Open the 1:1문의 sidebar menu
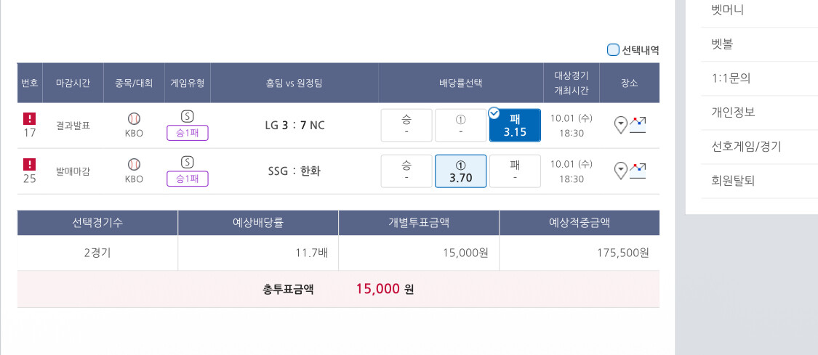Screen dimensions: 818x355 (x=731, y=78)
